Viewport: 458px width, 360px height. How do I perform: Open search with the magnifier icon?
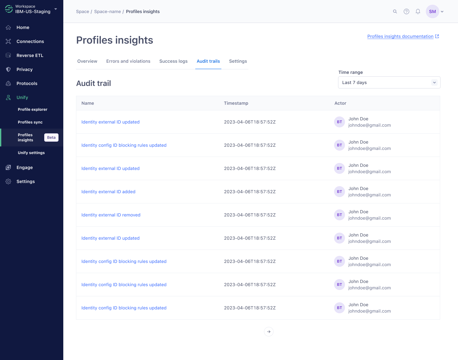(x=395, y=11)
